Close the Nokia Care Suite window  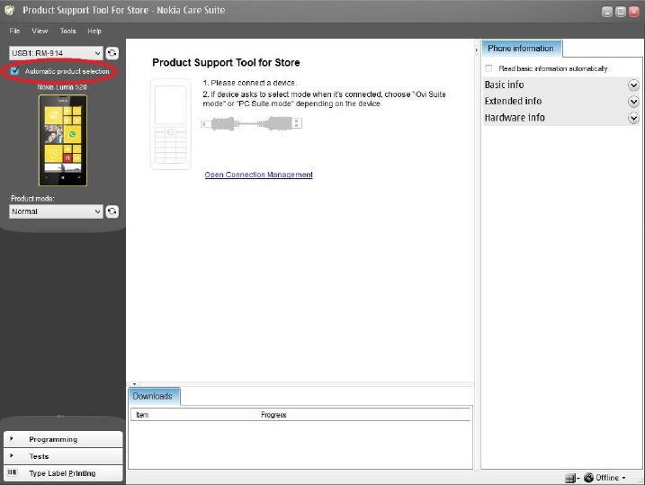[634, 12]
